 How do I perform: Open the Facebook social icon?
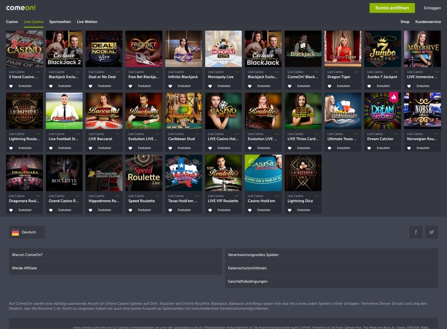tap(416, 232)
